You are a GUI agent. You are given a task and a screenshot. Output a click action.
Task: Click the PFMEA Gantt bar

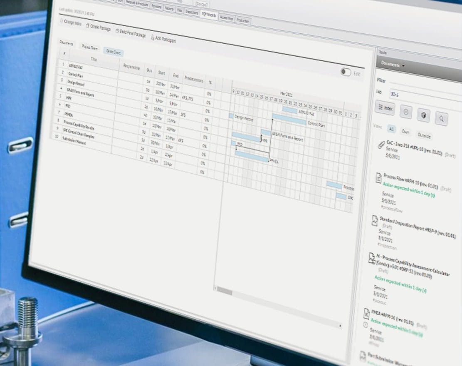click(x=252, y=156)
